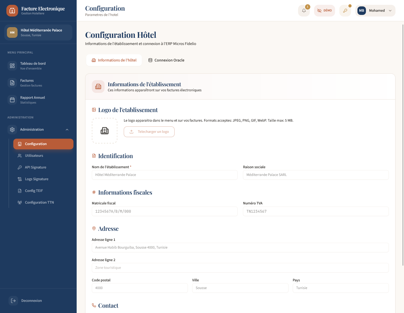Open the Logs Signature entry
This screenshot has width=404, height=313.
(36, 179)
